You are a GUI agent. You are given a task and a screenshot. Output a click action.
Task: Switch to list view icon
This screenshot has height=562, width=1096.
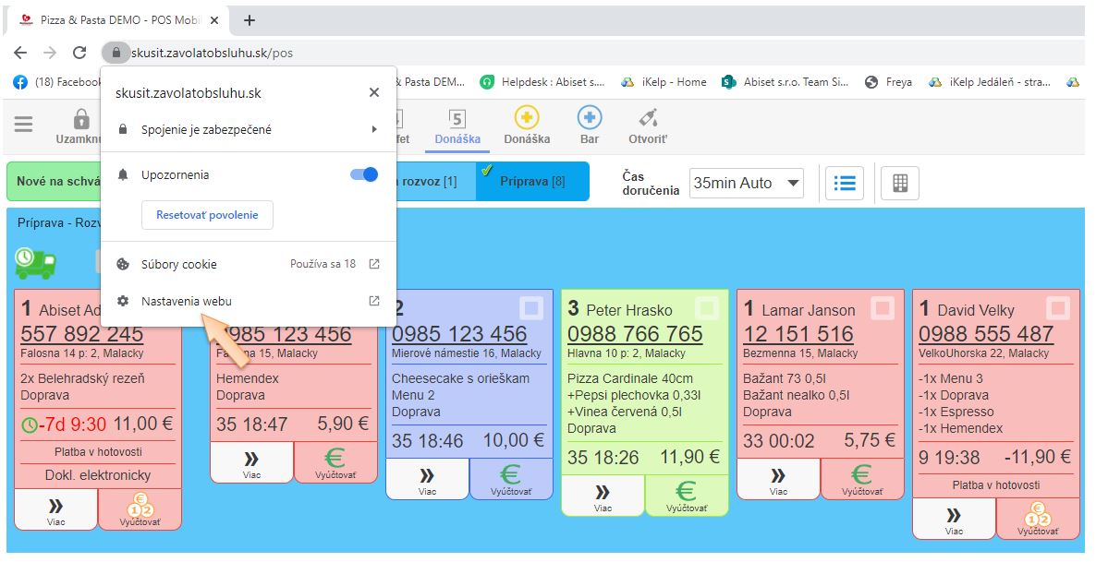[844, 183]
